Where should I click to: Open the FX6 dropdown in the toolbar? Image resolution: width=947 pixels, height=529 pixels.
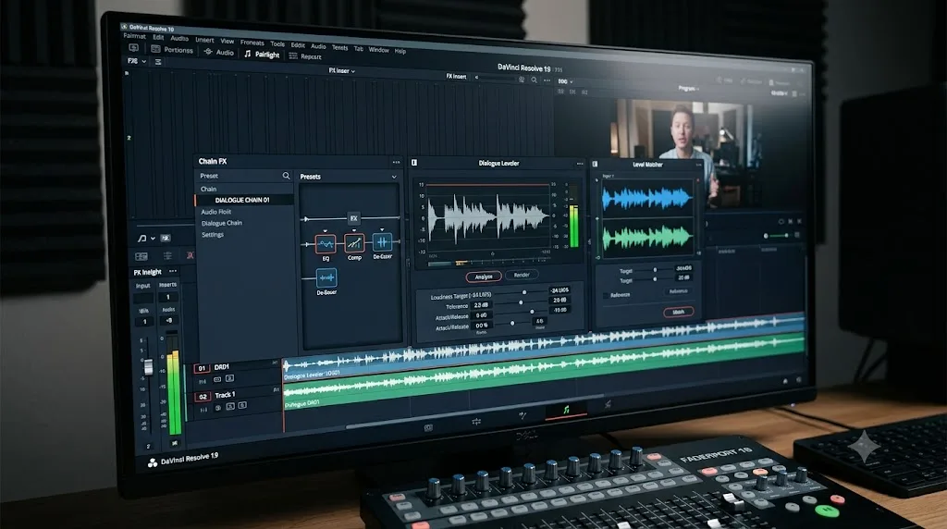click(137, 61)
